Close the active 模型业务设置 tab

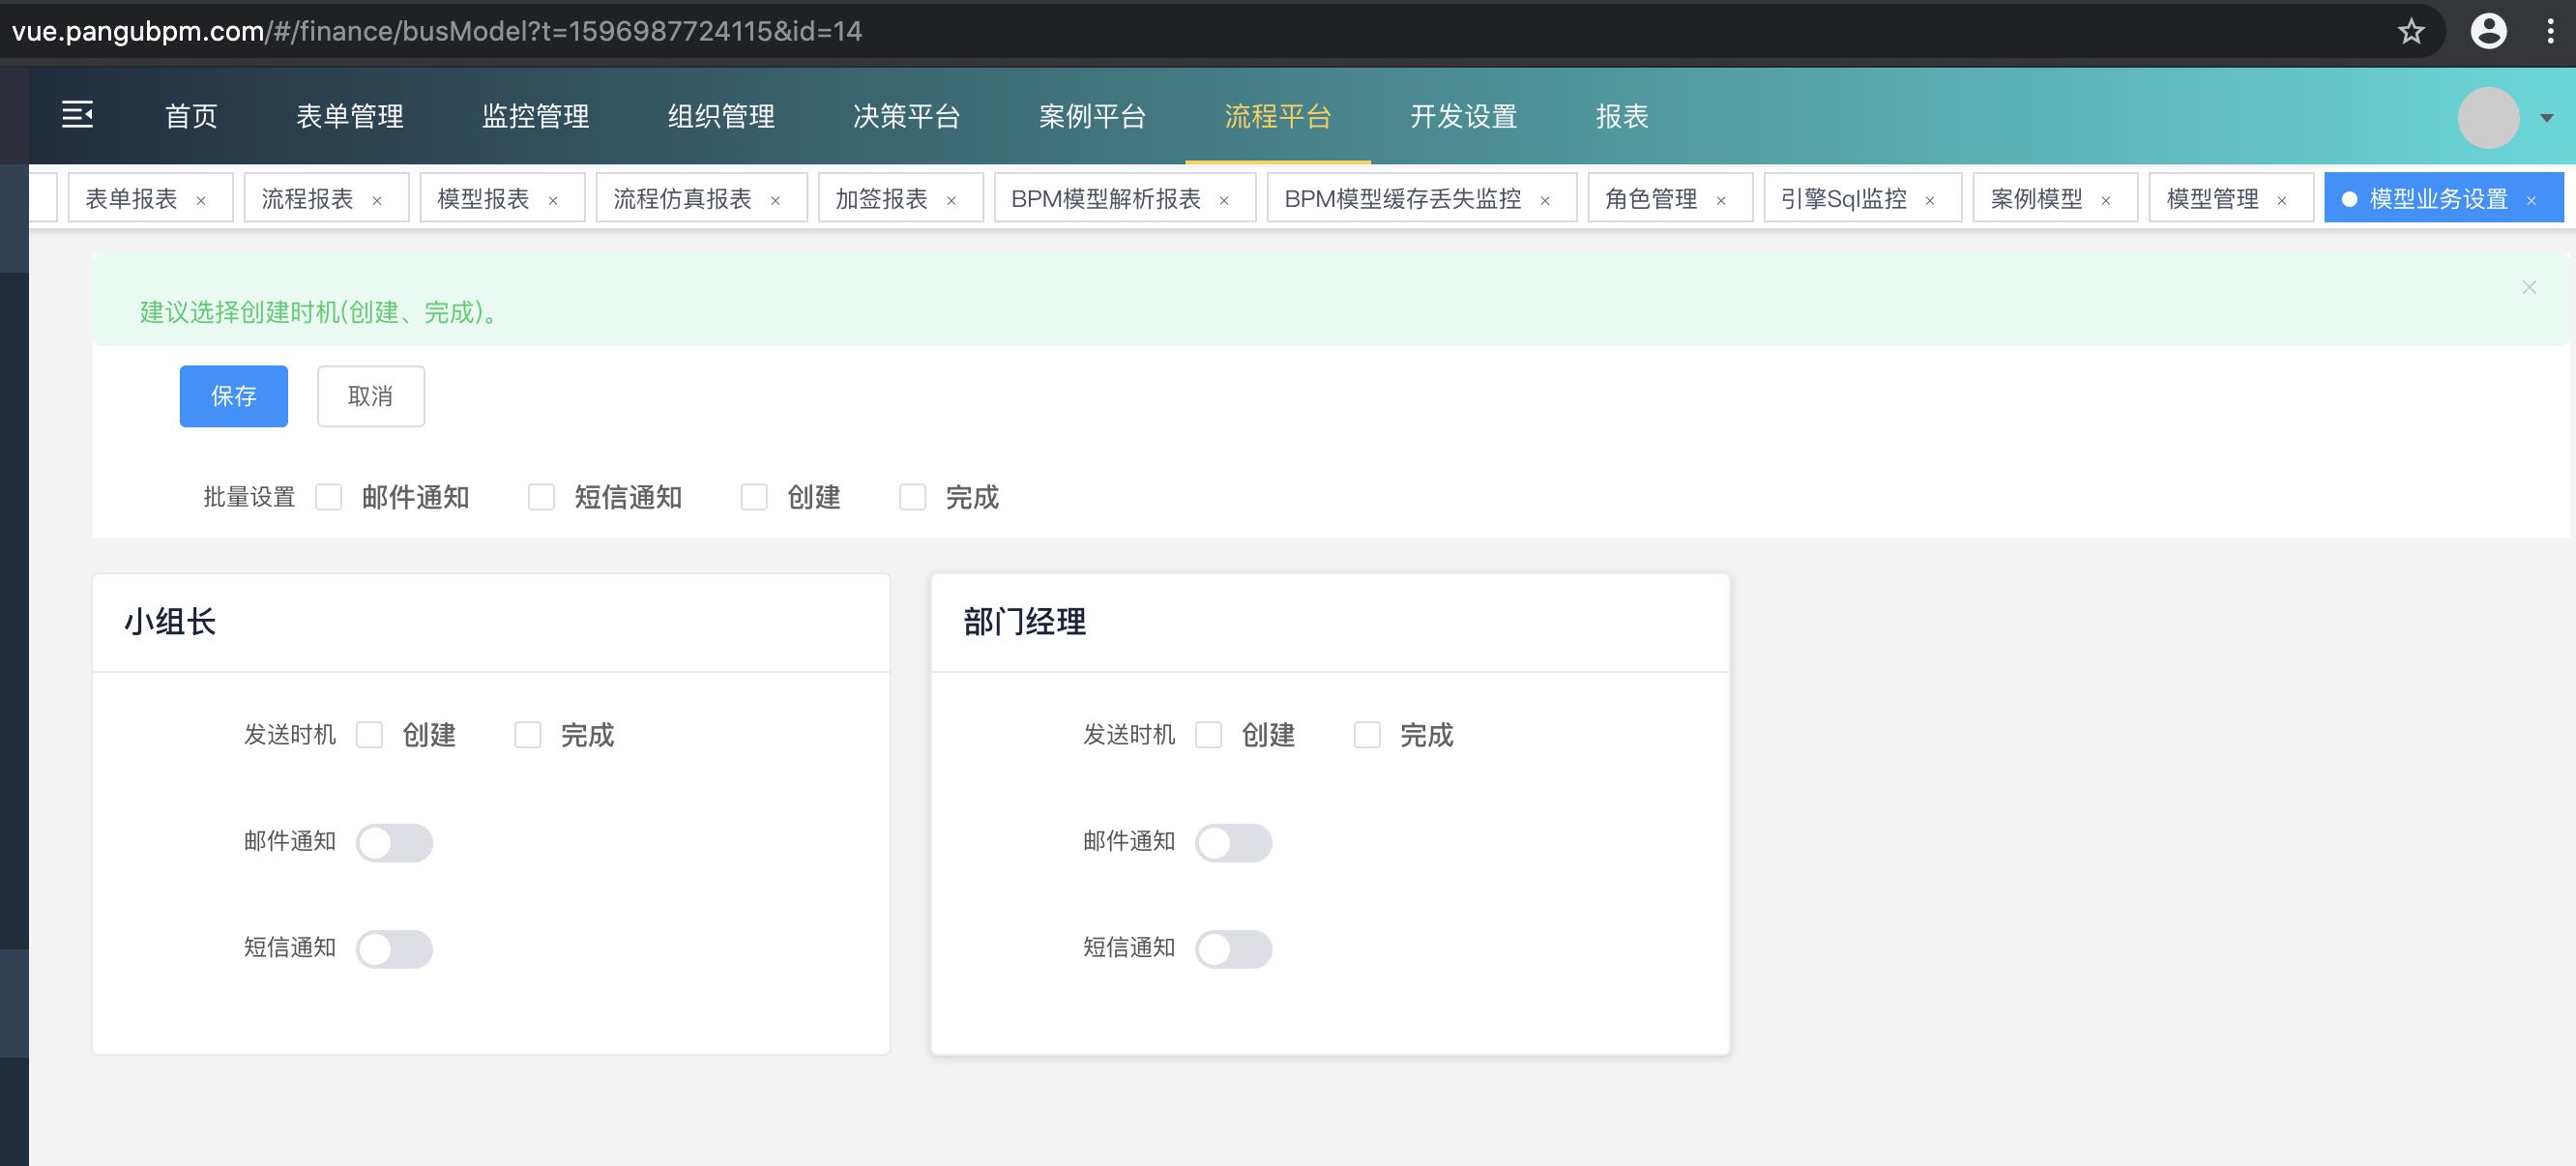tap(2531, 200)
